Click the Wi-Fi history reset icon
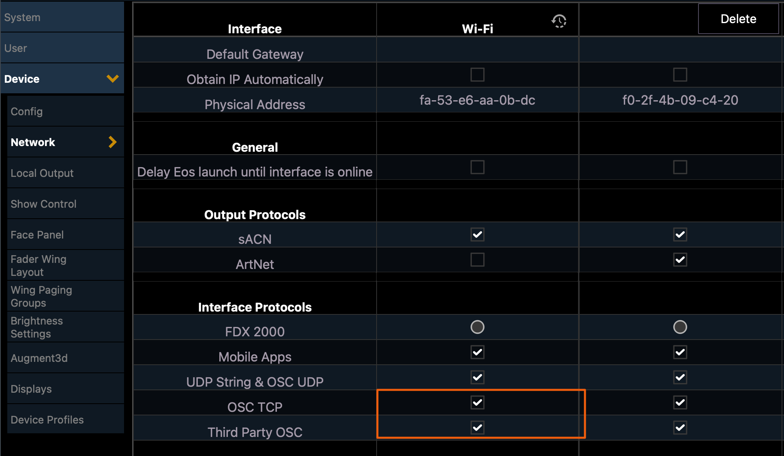 tap(559, 21)
